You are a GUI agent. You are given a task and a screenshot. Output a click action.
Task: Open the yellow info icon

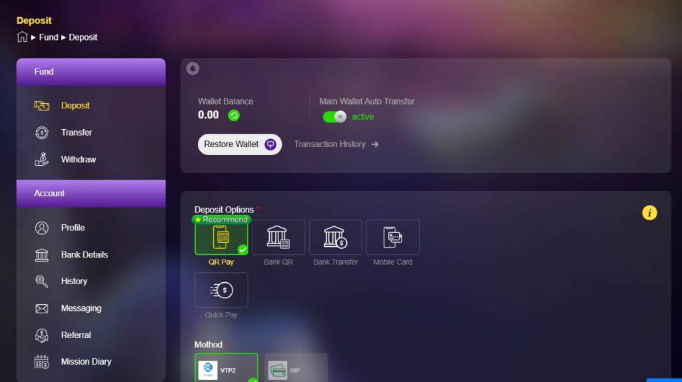tap(649, 213)
